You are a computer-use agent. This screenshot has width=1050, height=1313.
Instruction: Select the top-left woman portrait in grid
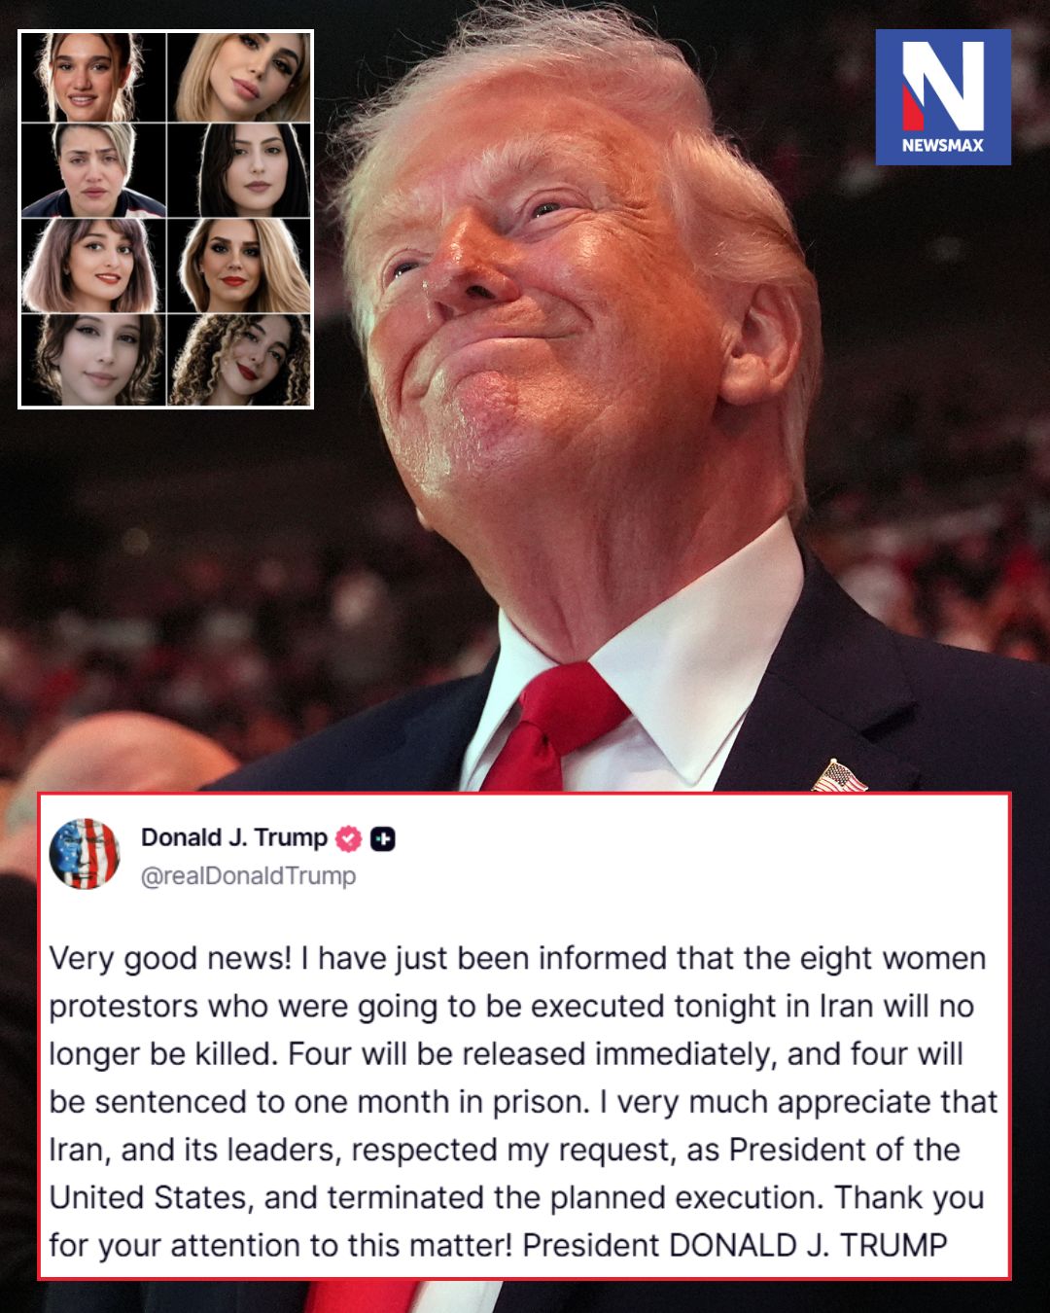tap(93, 77)
